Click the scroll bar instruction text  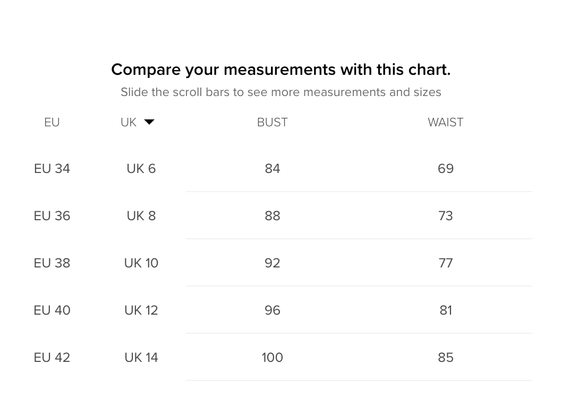tap(281, 92)
